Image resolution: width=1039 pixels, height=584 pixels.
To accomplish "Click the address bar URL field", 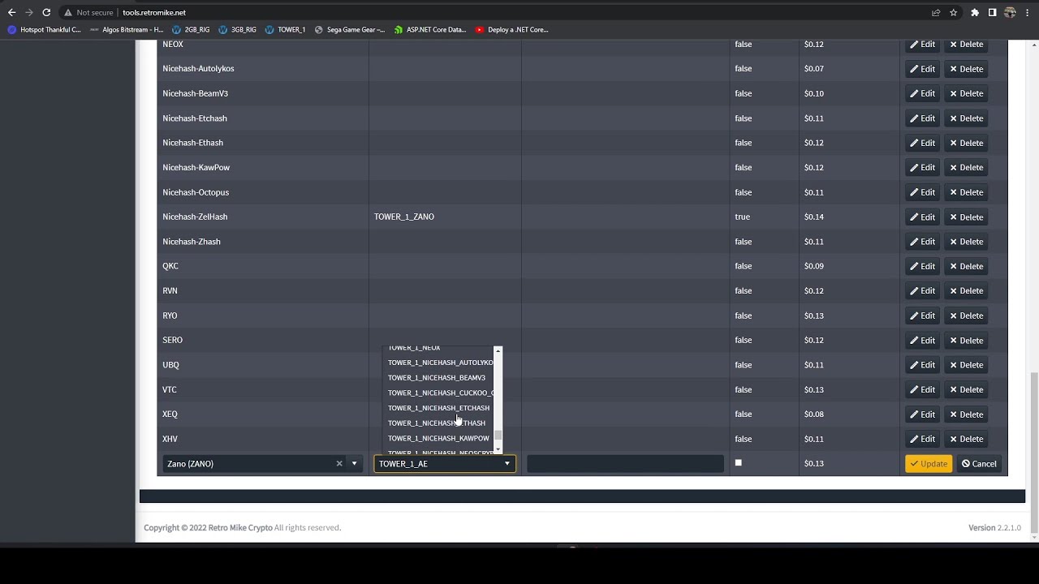I will [x=519, y=12].
